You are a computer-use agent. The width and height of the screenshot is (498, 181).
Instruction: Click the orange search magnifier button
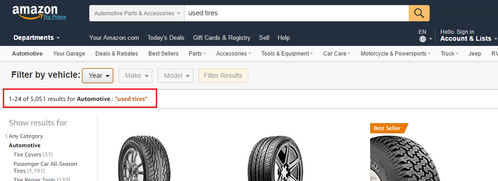pos(419,13)
